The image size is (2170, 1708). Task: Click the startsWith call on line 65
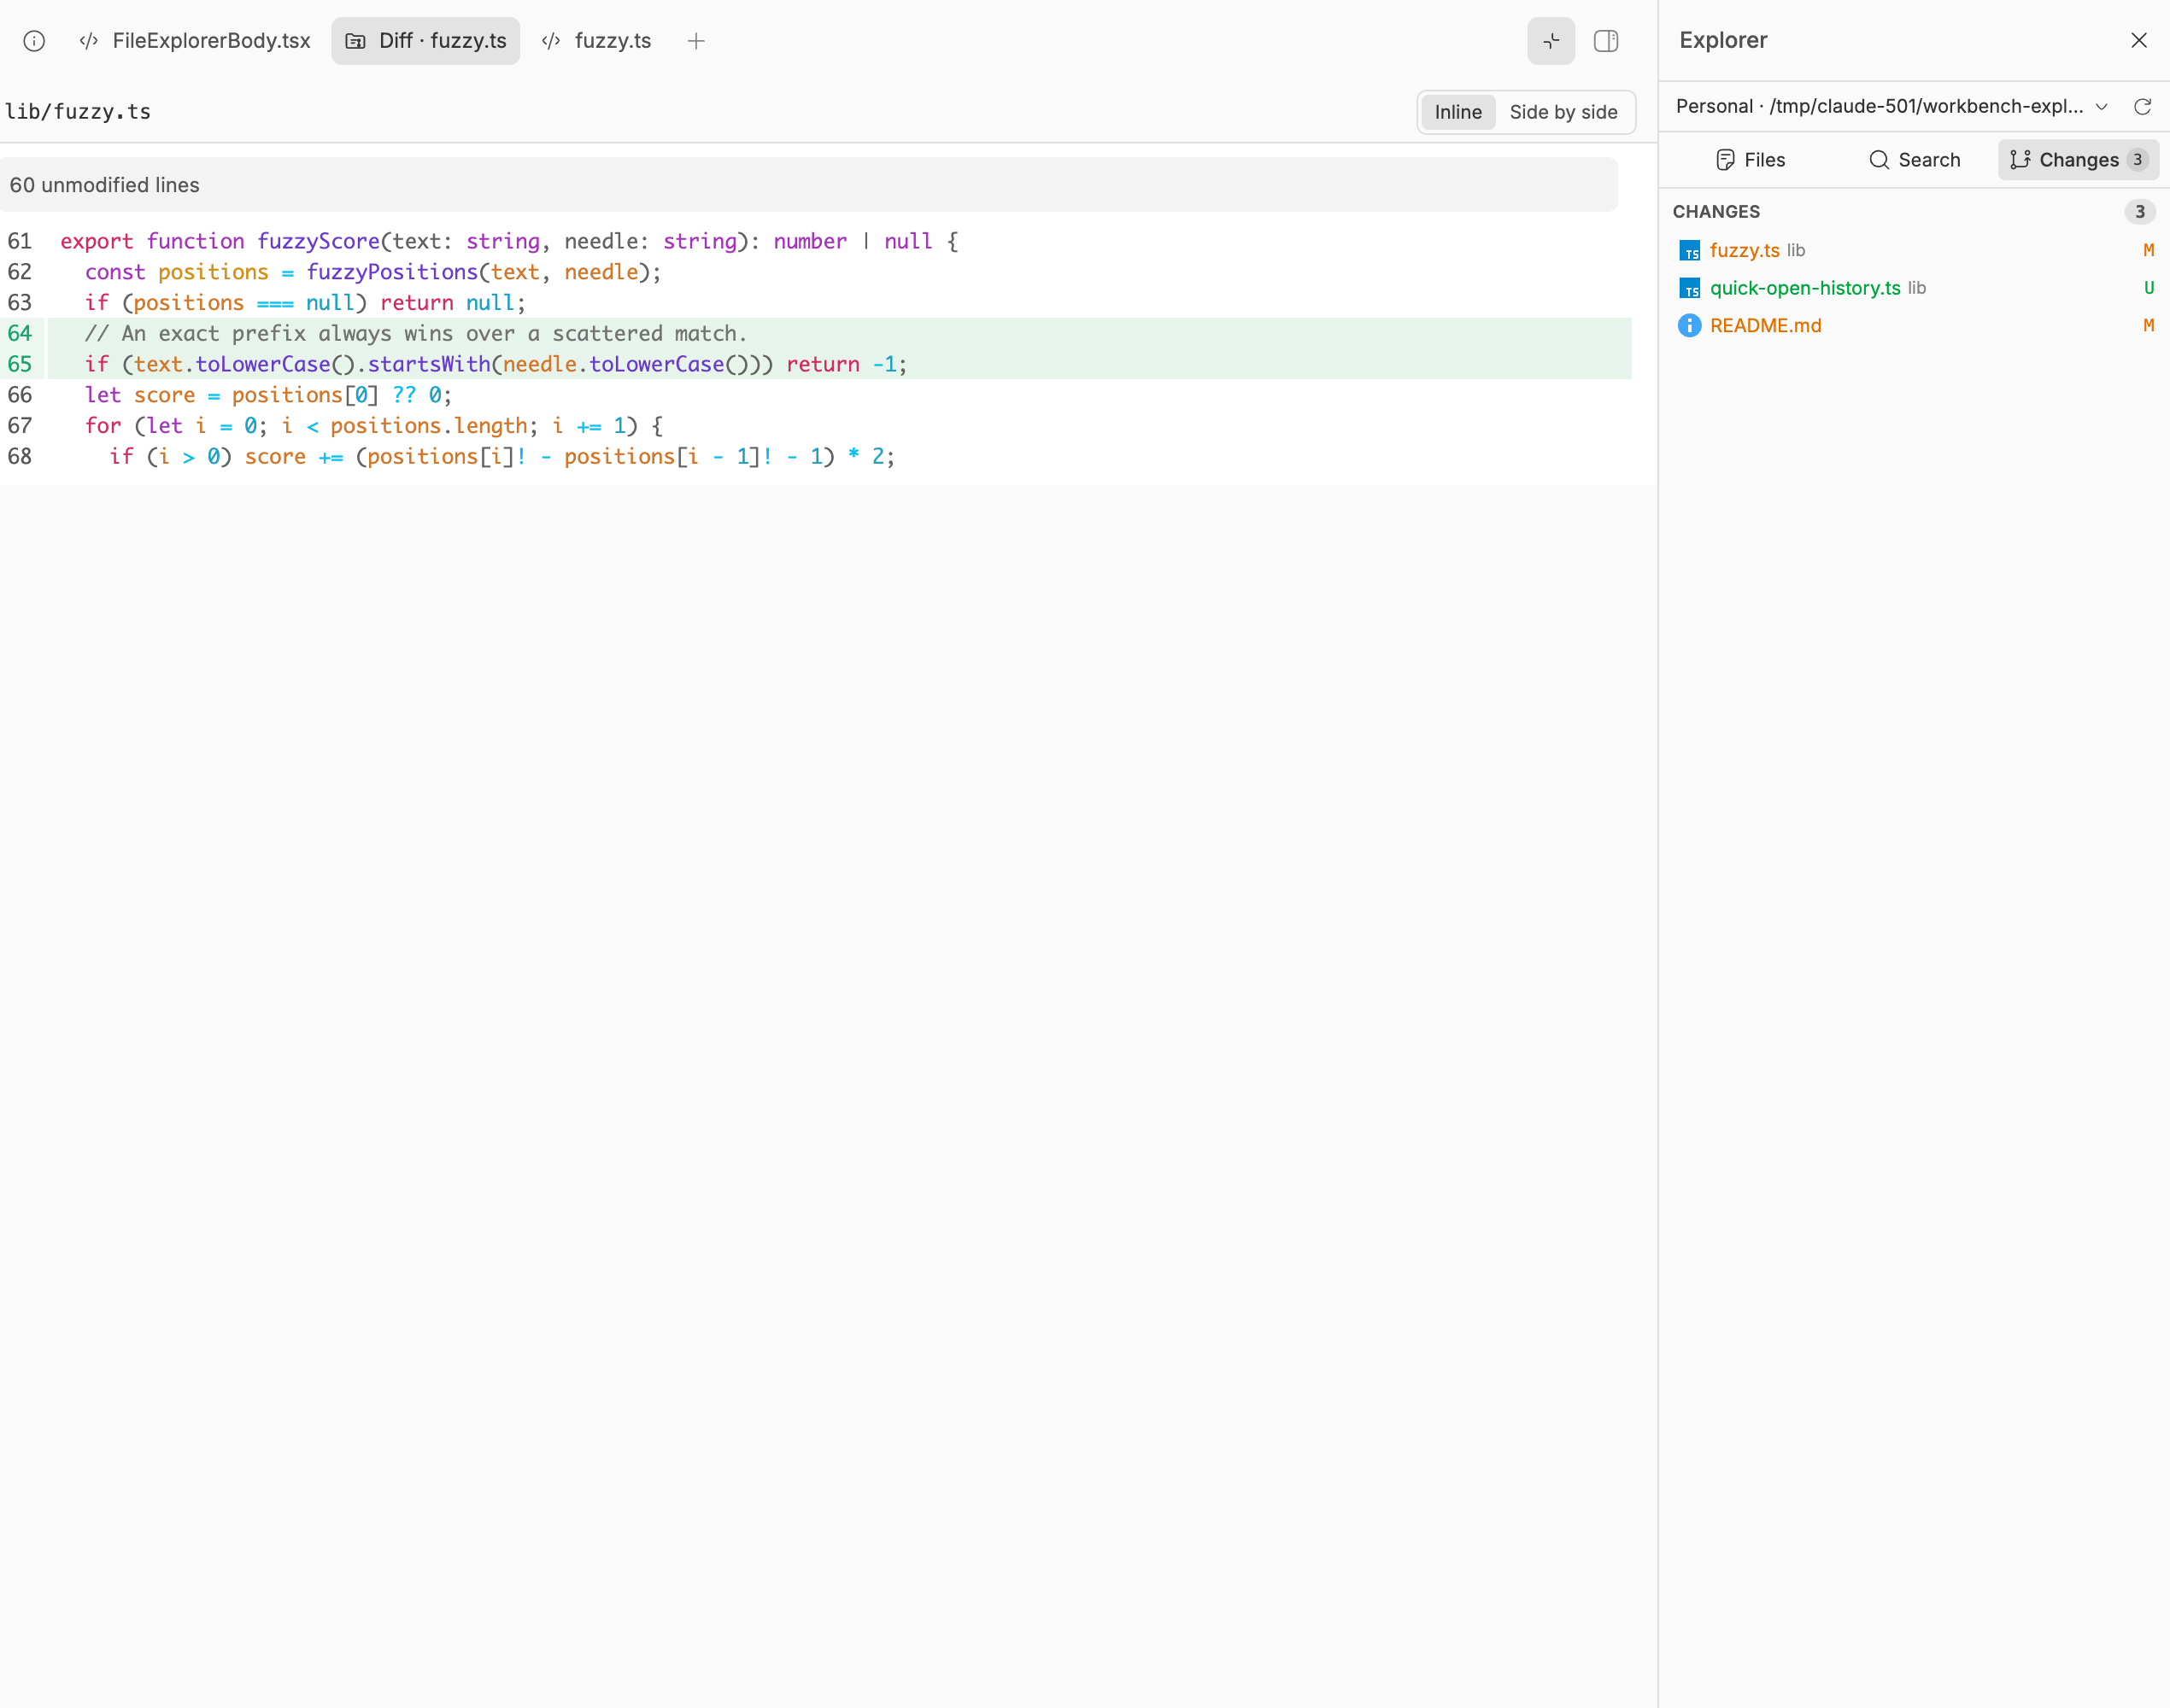(429, 364)
